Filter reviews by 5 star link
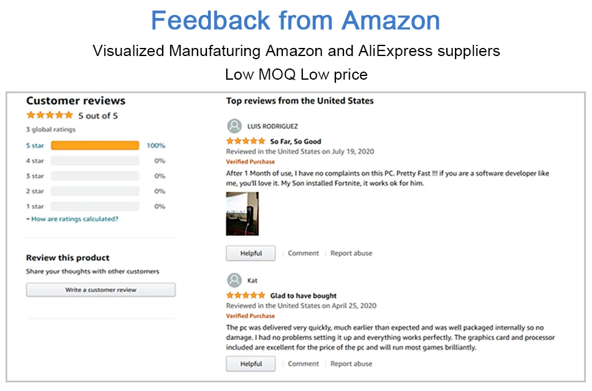592x391 pixels. 35,146
